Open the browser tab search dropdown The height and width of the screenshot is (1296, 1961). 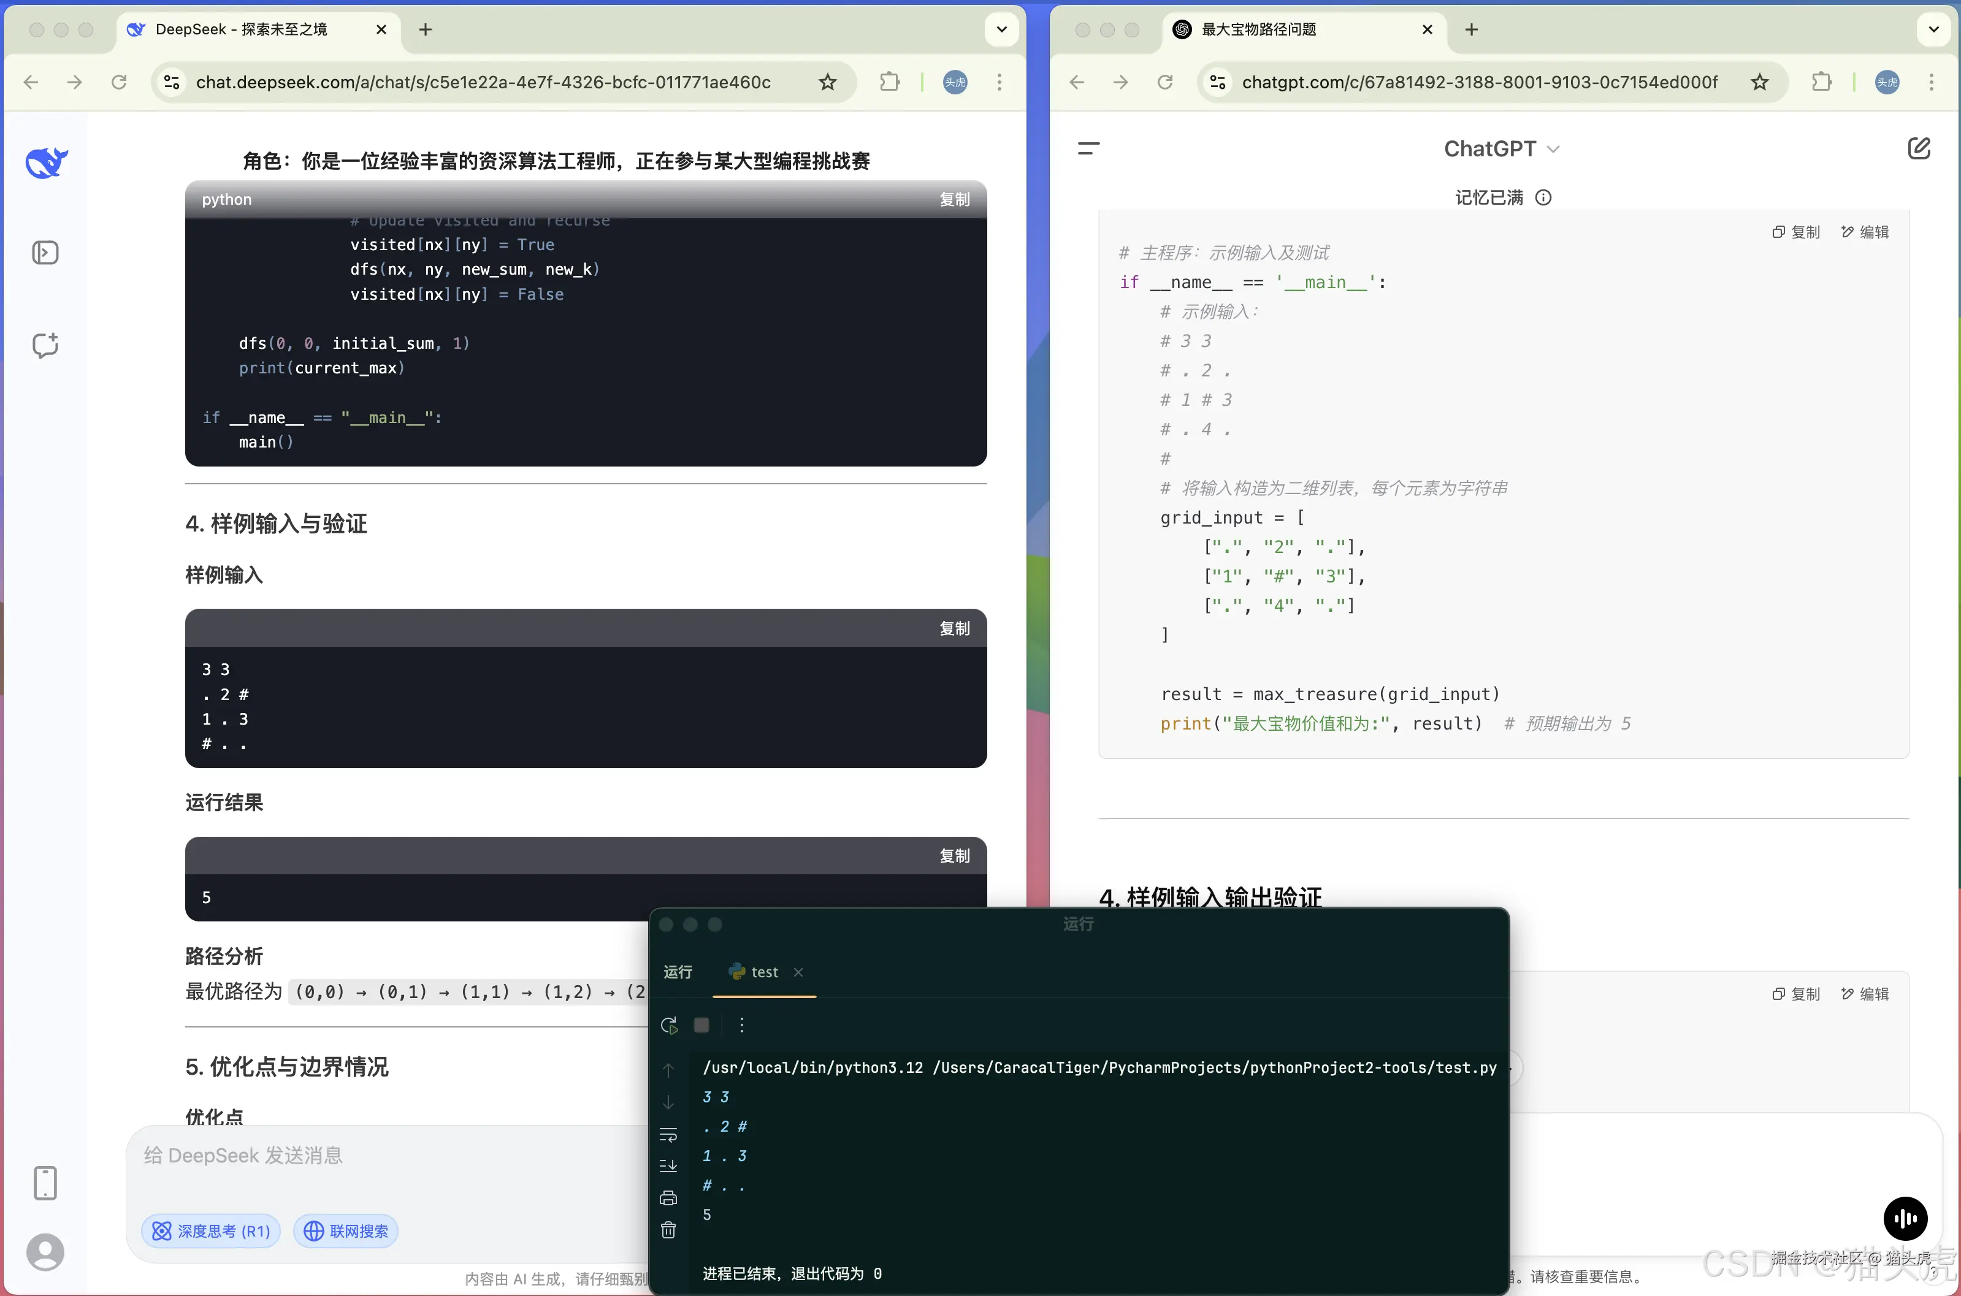1001,29
